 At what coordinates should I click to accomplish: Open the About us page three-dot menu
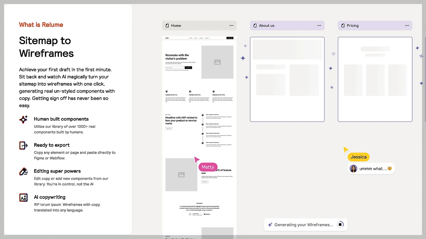tap(319, 26)
